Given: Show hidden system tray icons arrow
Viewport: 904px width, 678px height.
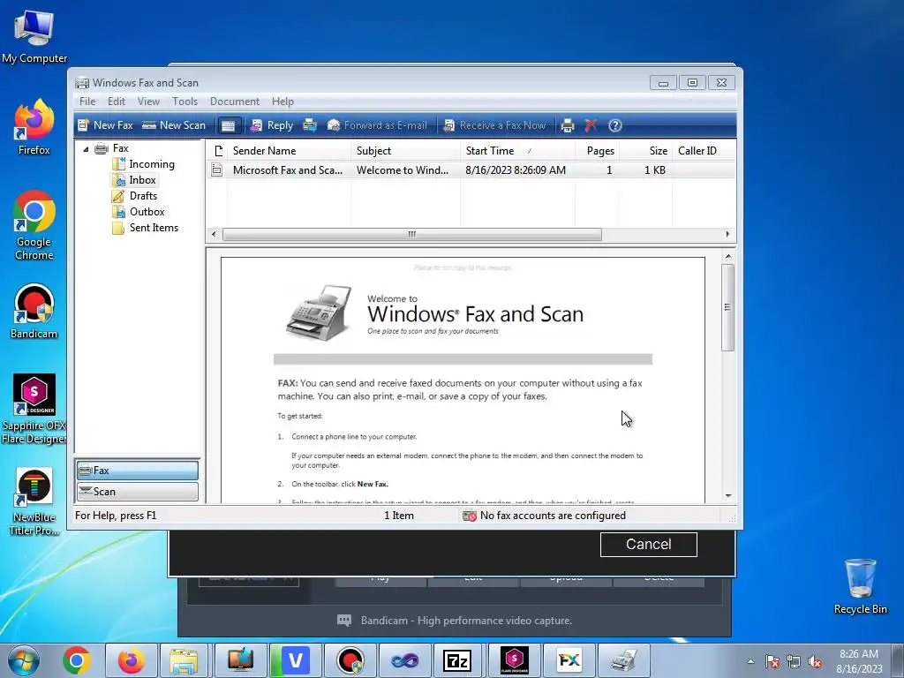Looking at the screenshot, I should click(x=750, y=661).
